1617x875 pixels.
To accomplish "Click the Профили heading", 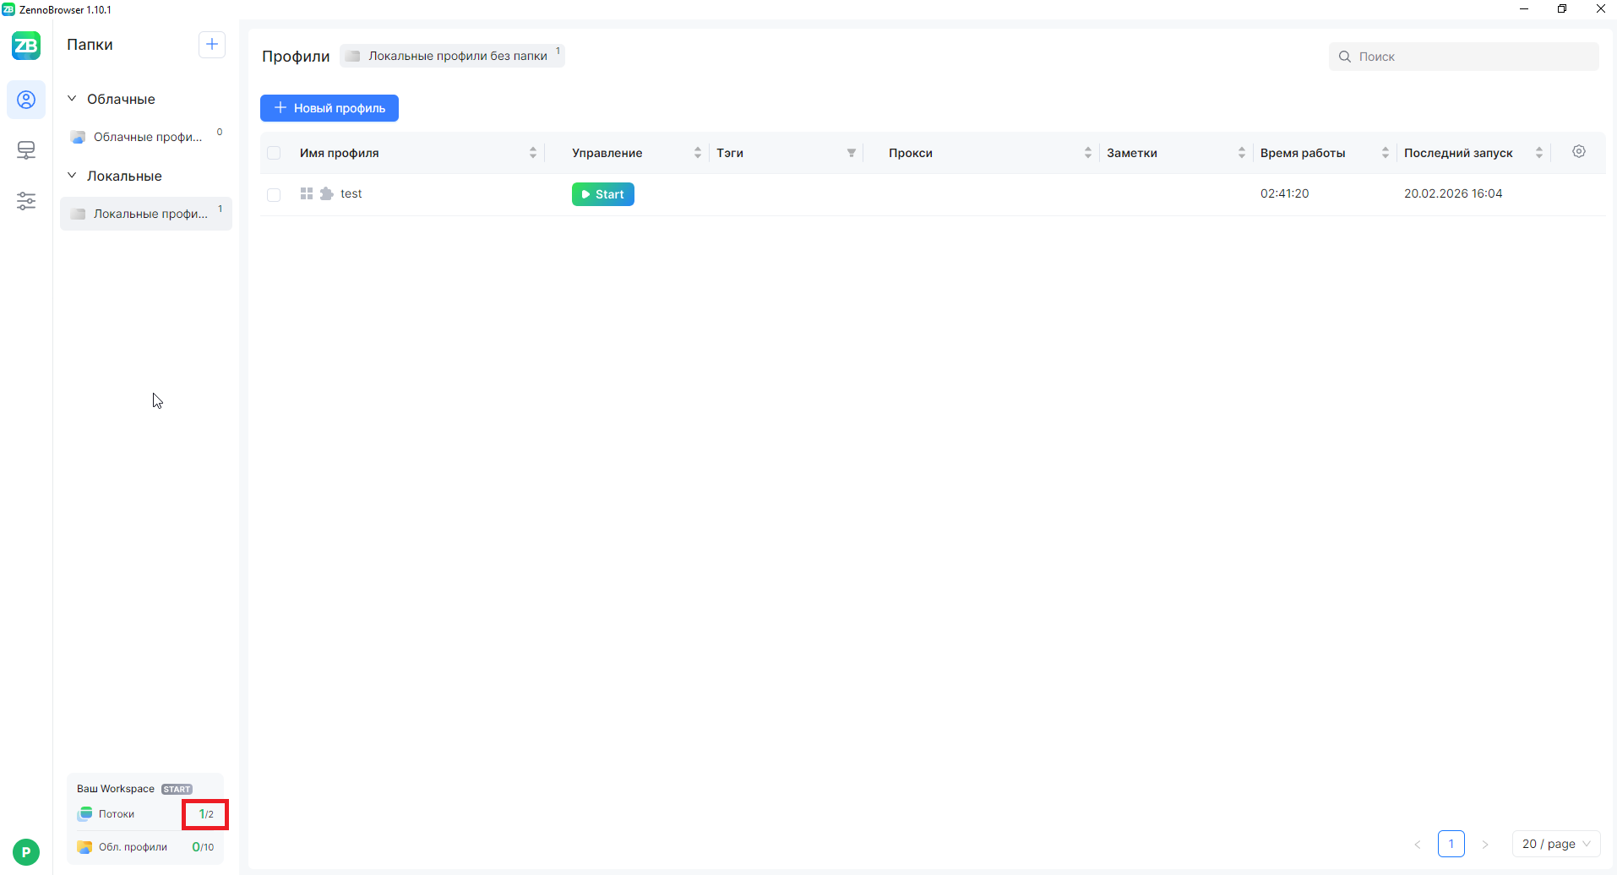I will click(296, 57).
